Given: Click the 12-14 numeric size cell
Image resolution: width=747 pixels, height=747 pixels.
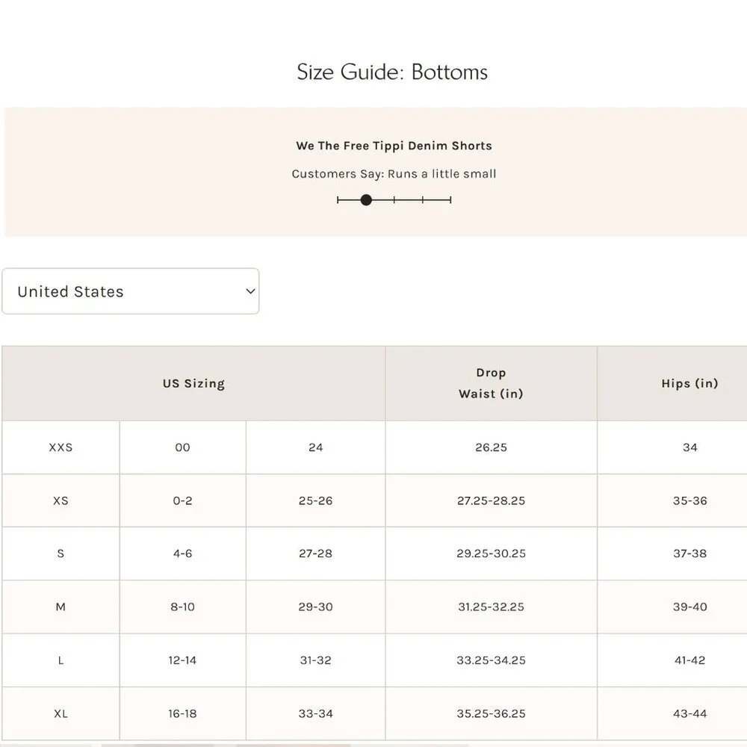Looking at the screenshot, I should coord(182,660).
